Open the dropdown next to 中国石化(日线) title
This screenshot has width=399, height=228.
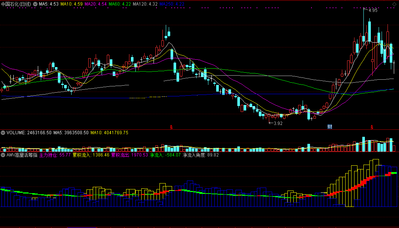point(35,4)
